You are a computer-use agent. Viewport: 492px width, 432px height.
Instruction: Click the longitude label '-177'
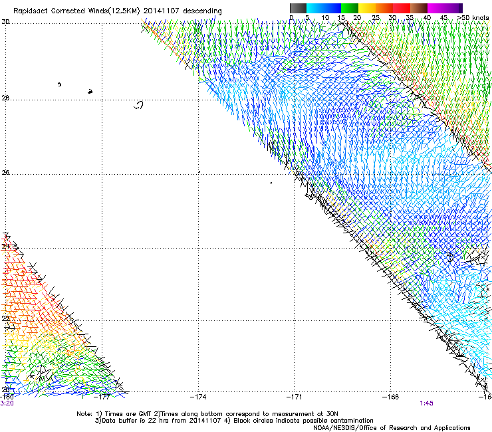click(102, 397)
